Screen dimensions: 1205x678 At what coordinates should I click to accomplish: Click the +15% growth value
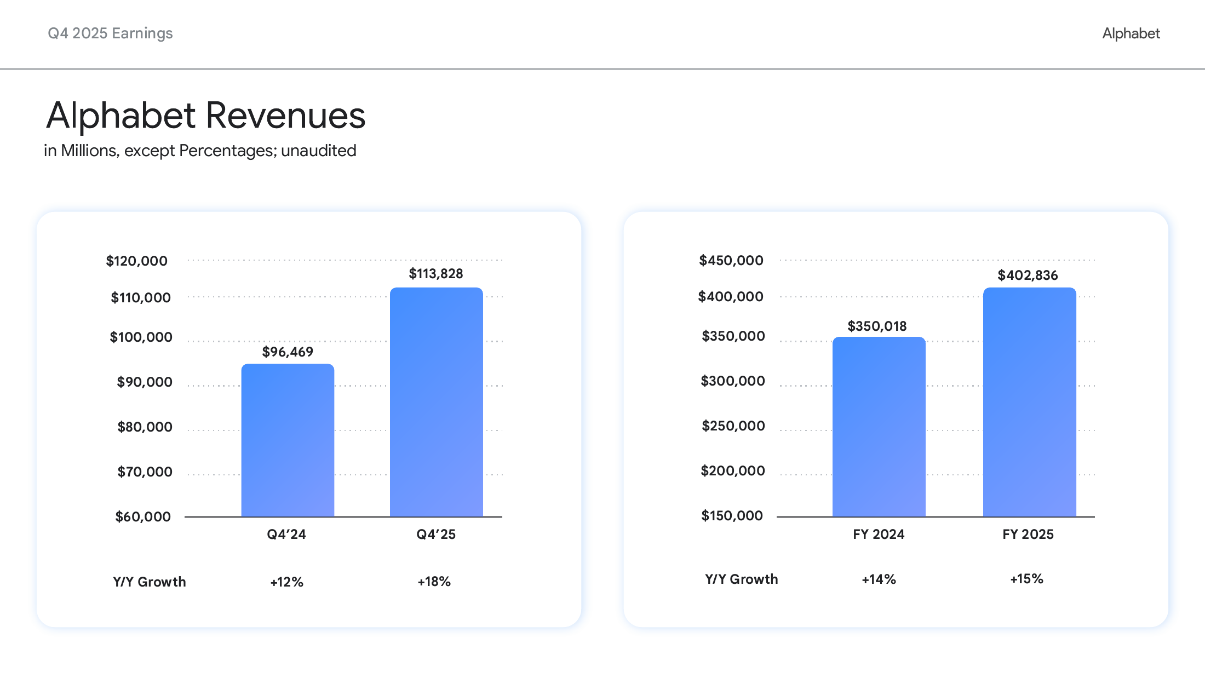point(1026,579)
